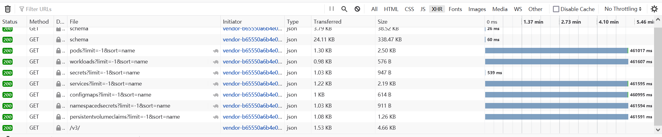Click lock icon on secrets?limit request row
Image resolution: width=662 pixels, height=137 pixels.
[x=59, y=73]
